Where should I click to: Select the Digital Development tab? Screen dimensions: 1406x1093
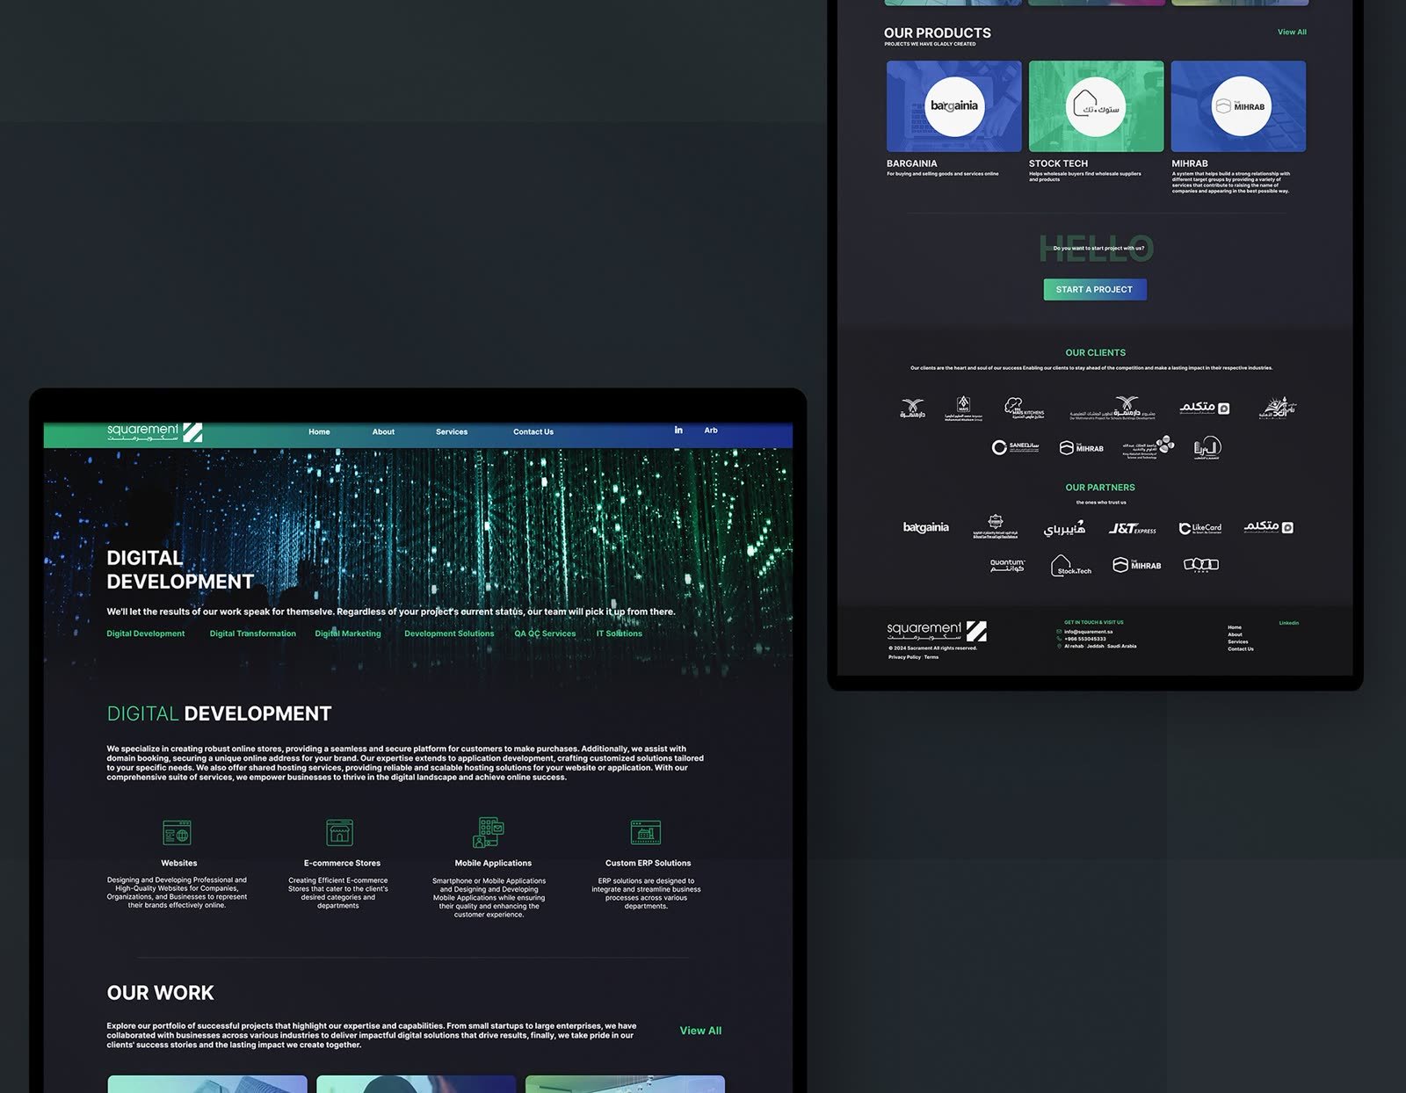(x=146, y=633)
